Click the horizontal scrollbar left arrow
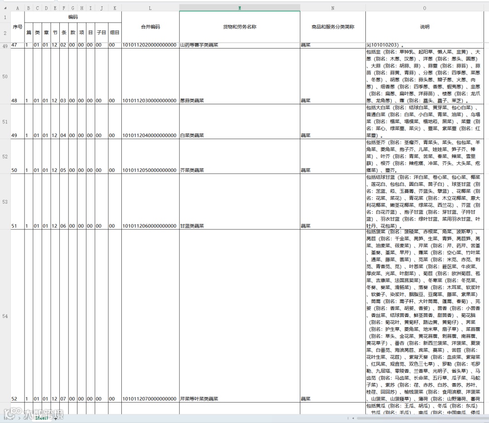The height and width of the screenshot is (423, 489). 353,418
